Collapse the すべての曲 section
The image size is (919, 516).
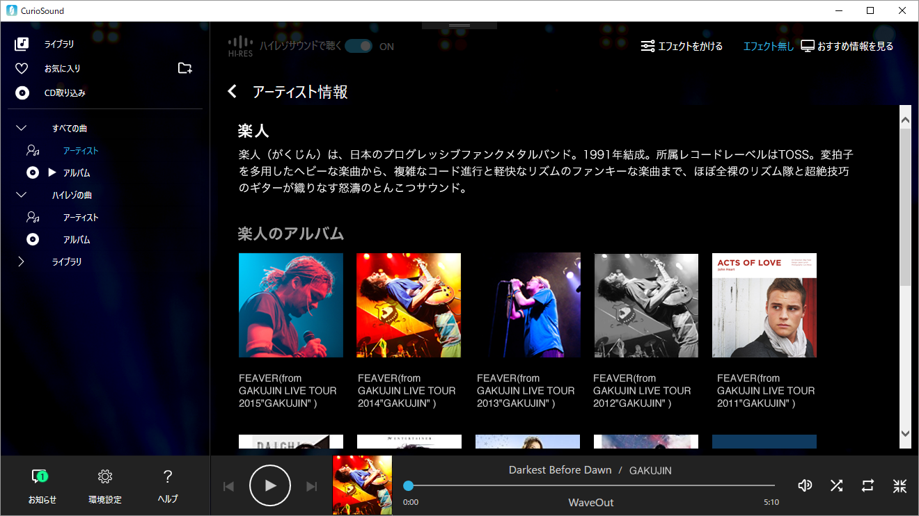point(21,128)
